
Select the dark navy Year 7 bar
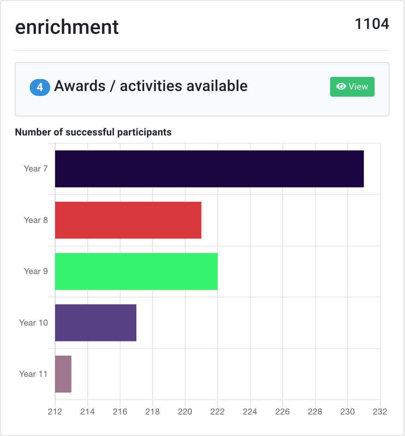tap(209, 169)
